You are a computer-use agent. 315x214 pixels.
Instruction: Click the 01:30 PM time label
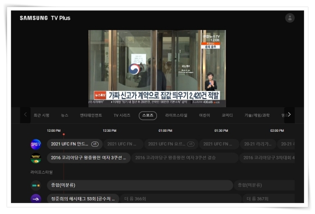pyautogui.click(x=221, y=131)
